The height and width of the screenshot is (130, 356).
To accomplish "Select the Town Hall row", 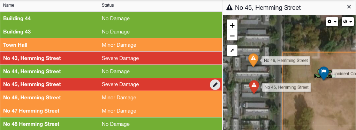I will pos(111,45).
